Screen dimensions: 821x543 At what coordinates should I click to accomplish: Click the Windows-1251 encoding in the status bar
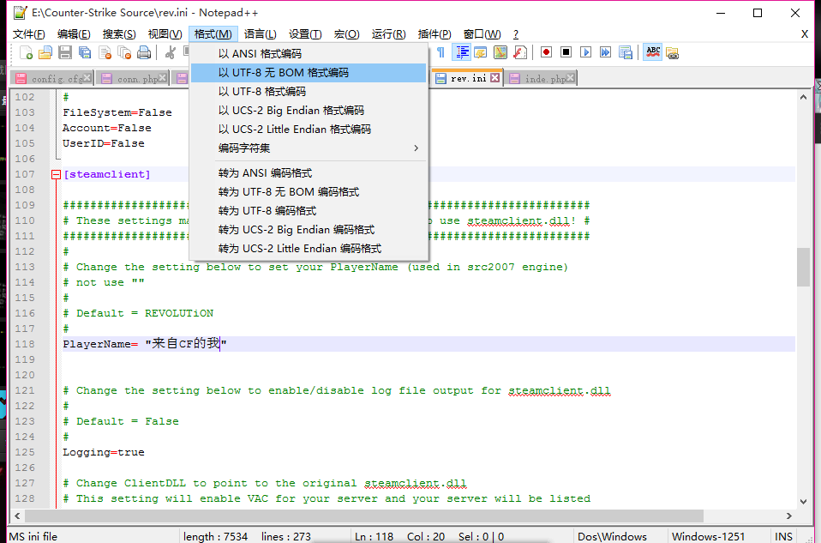click(x=708, y=536)
